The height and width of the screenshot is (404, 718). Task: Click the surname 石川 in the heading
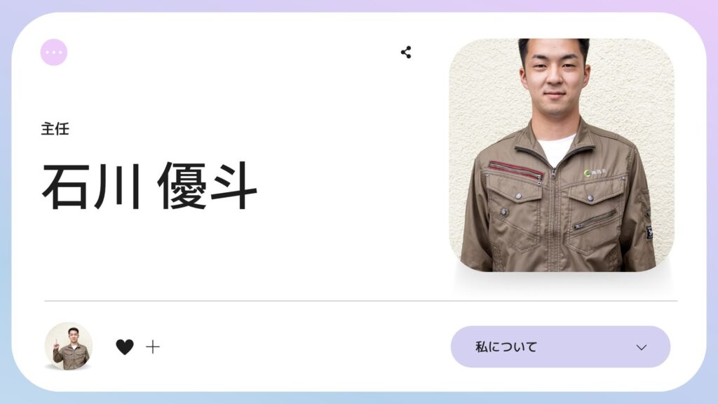tap(91, 185)
